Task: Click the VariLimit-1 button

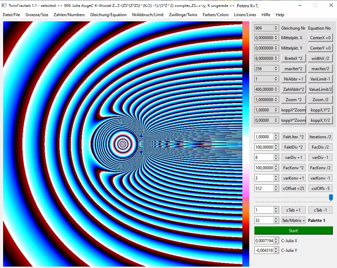Action: click(x=320, y=79)
